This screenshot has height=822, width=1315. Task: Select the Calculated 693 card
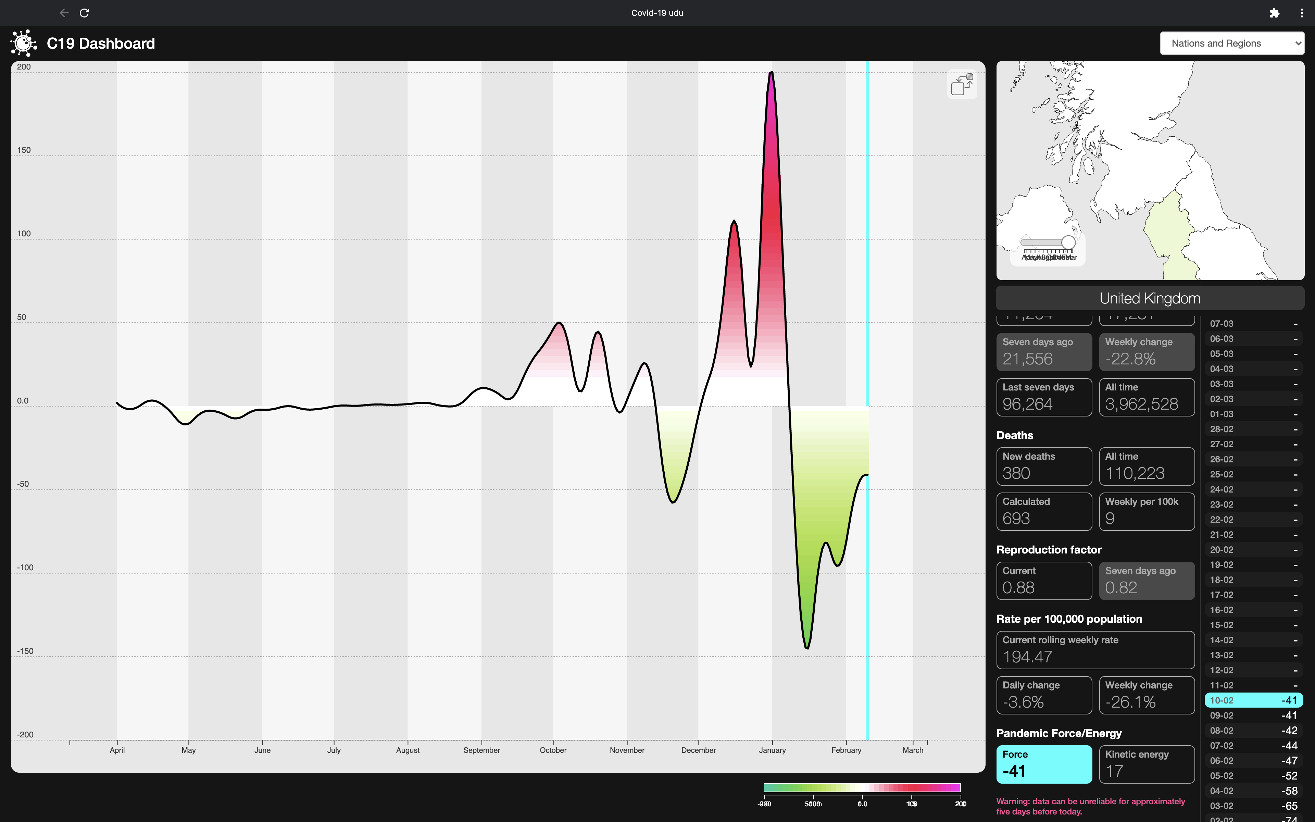pyautogui.click(x=1044, y=512)
